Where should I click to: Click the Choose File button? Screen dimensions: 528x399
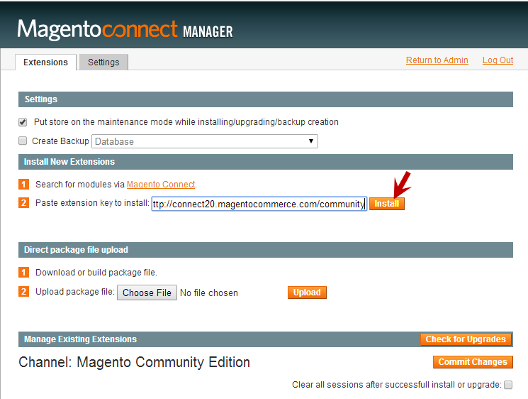tap(147, 293)
